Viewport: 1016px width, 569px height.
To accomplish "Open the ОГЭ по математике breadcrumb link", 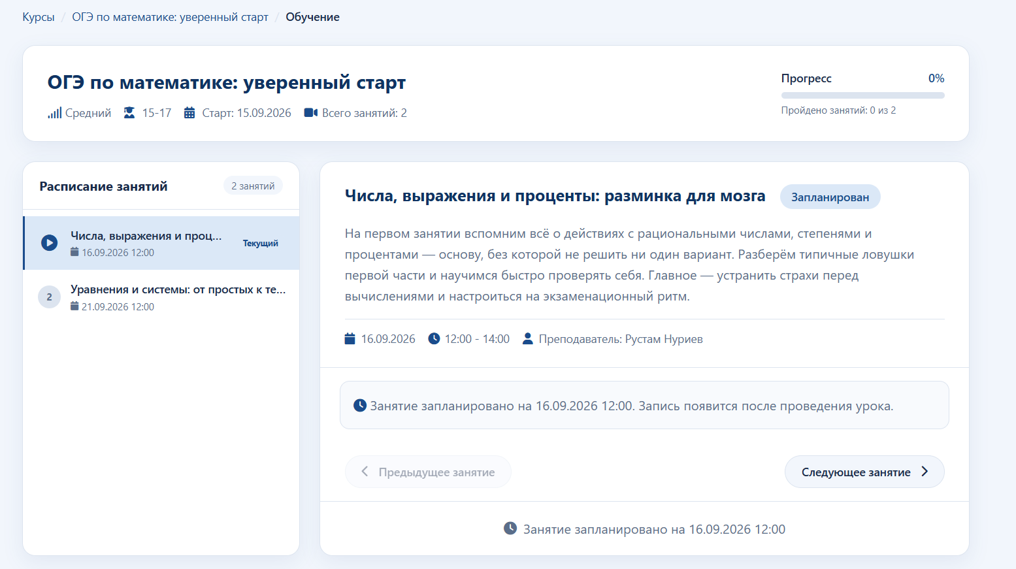I will click(170, 17).
